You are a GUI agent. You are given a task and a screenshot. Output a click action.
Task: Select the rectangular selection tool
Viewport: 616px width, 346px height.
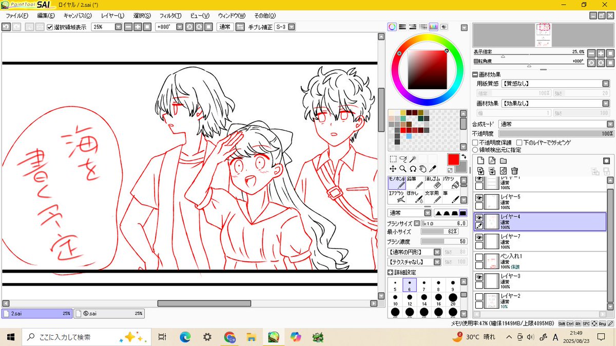[393, 159]
